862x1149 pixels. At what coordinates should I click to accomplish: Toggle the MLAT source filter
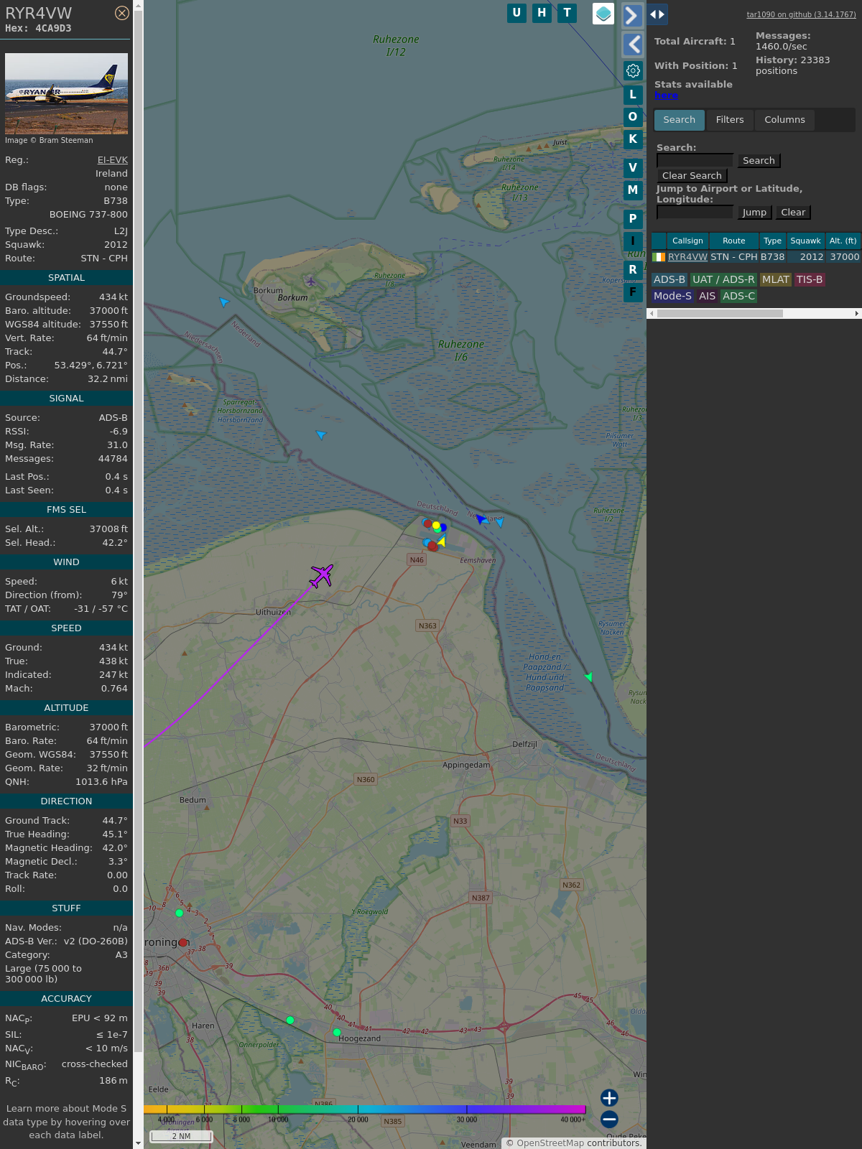(775, 279)
